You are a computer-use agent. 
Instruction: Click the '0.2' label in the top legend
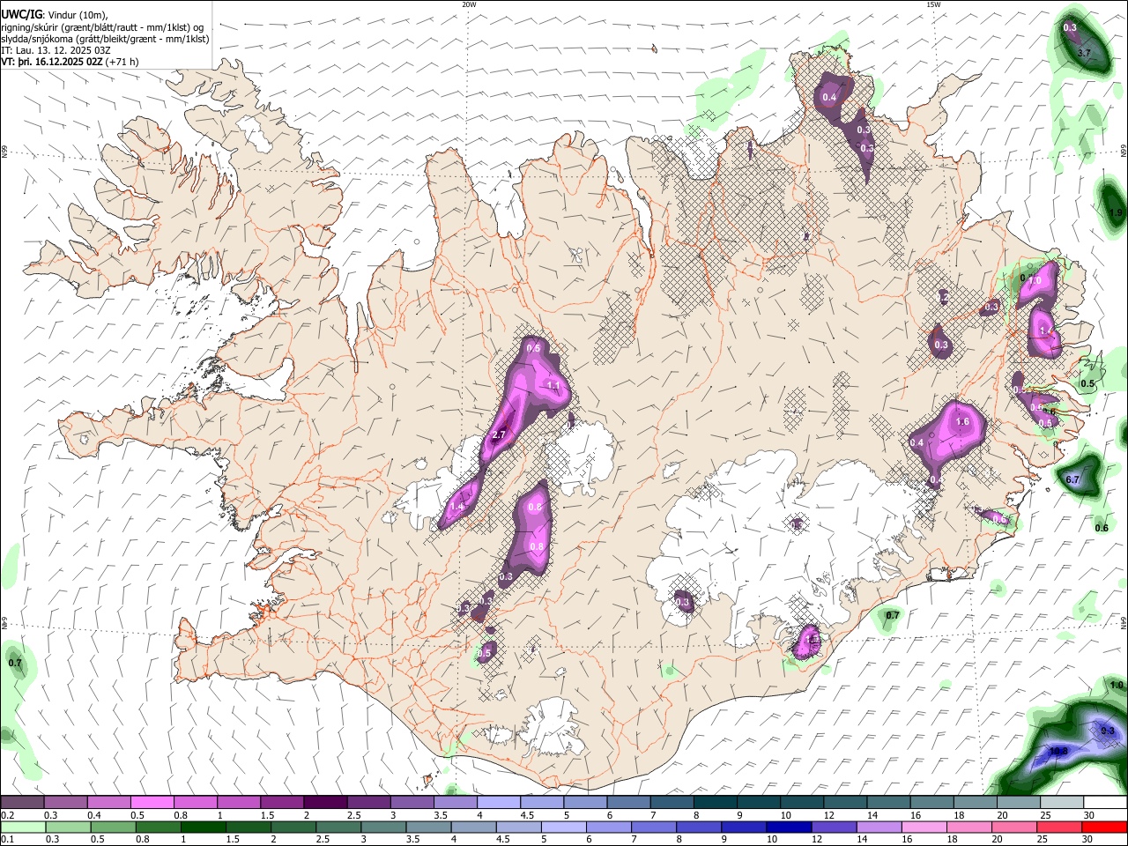[x=7, y=815]
